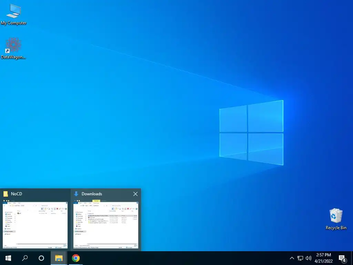353x265 pixels.
Task: Show hidden system tray icons
Action: 292,258
